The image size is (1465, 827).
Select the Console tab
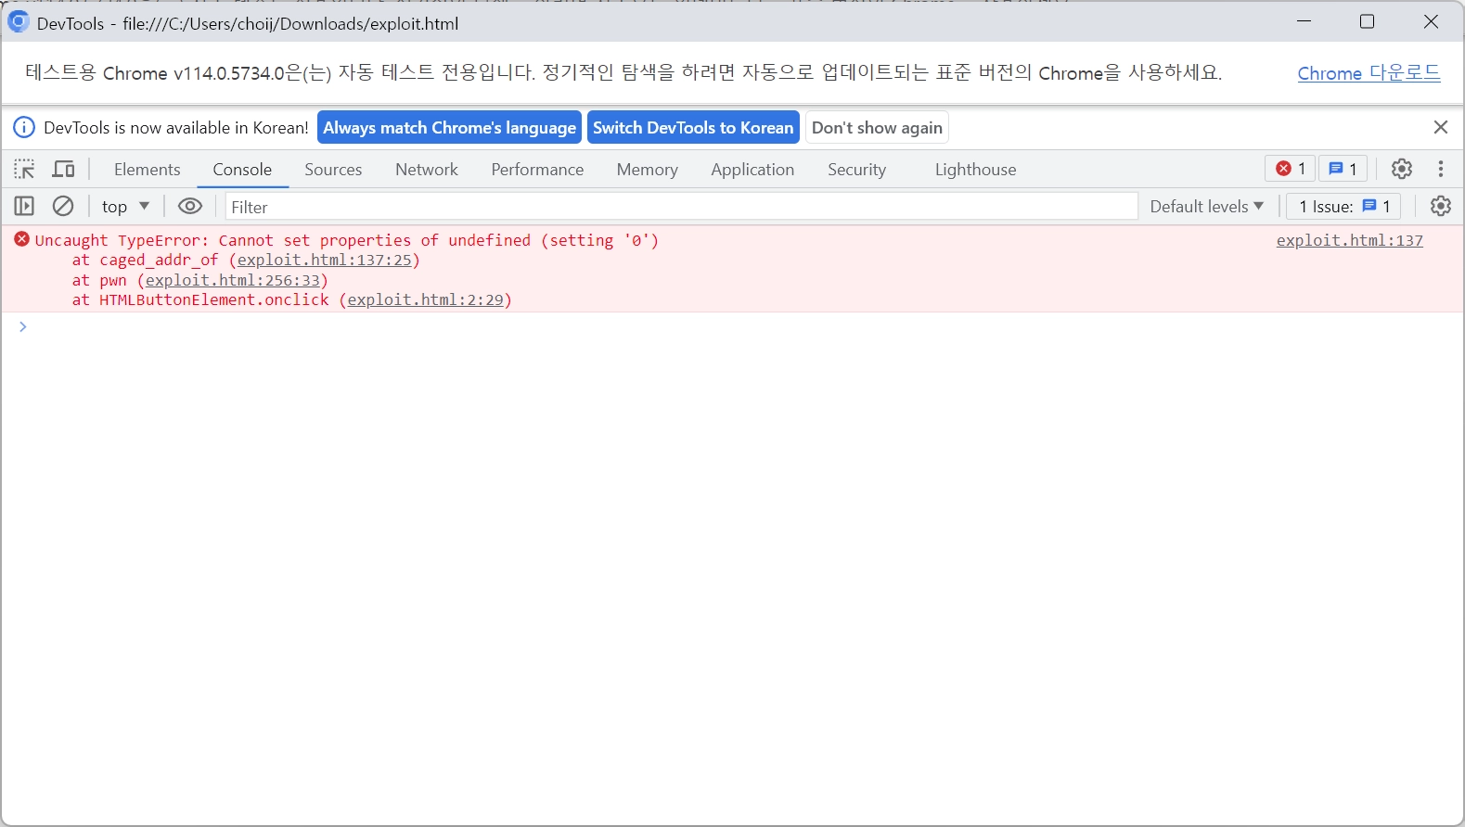click(242, 170)
